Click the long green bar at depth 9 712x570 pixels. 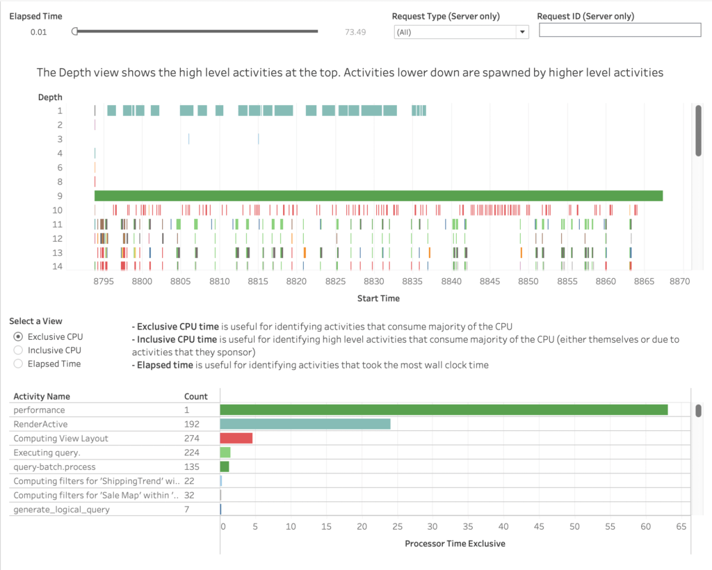pyautogui.click(x=378, y=195)
